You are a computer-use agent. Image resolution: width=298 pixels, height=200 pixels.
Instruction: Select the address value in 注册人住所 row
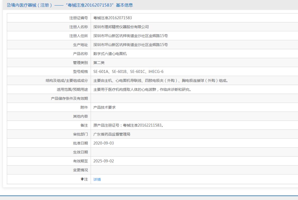coord(131,36)
